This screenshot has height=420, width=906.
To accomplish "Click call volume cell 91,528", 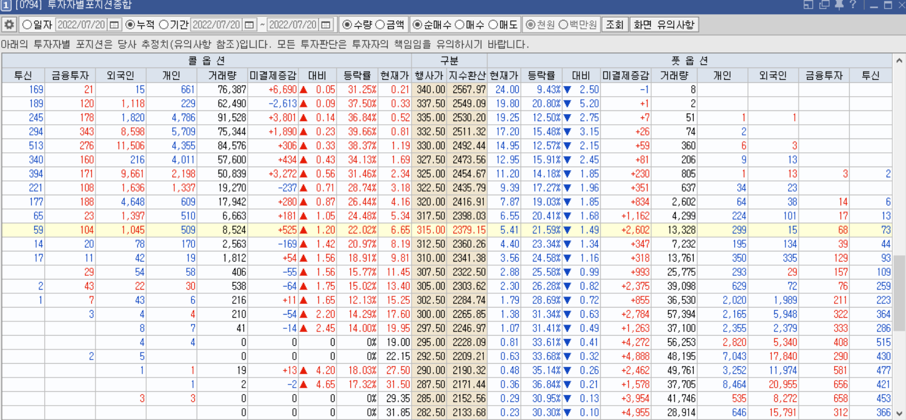I will (222, 118).
